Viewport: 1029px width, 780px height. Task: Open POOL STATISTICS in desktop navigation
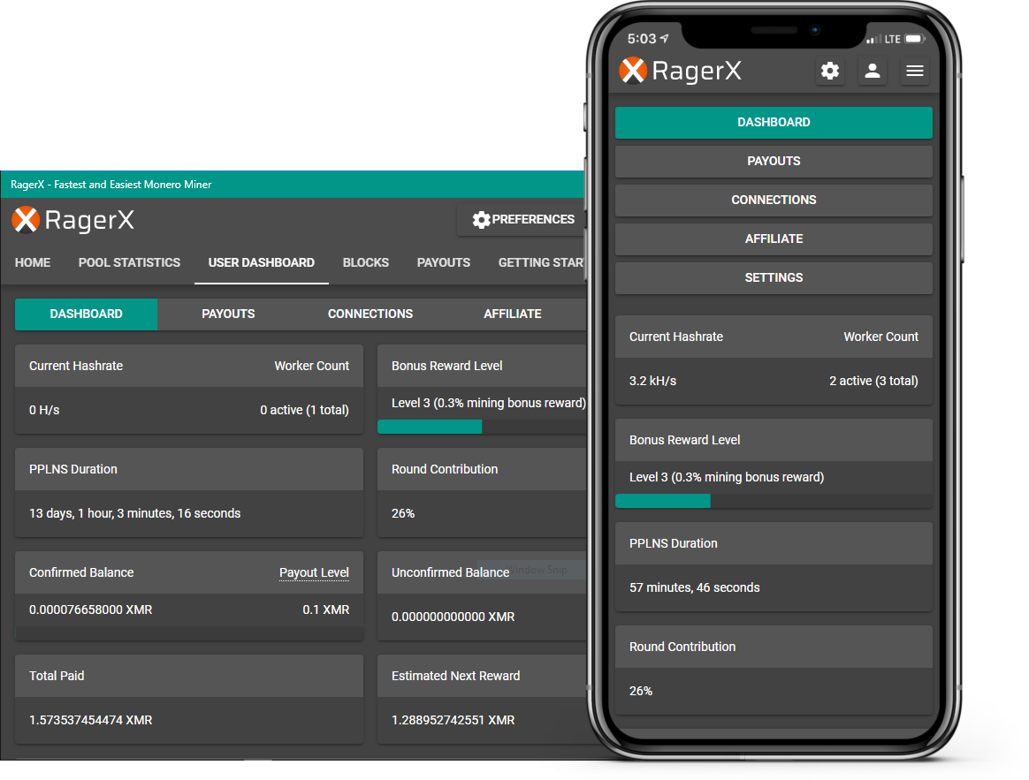(129, 262)
